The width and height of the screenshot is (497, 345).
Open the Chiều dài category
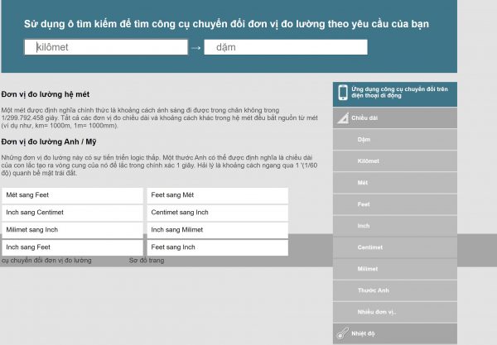pos(395,118)
